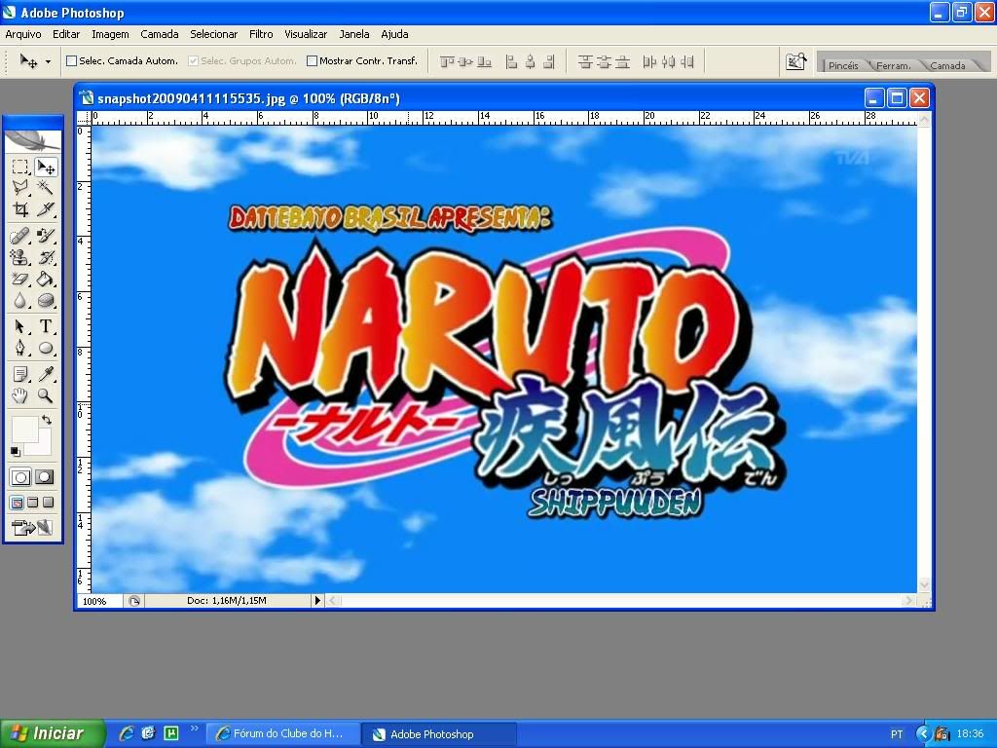Select the Eyedropper tool

pyautogui.click(x=45, y=374)
